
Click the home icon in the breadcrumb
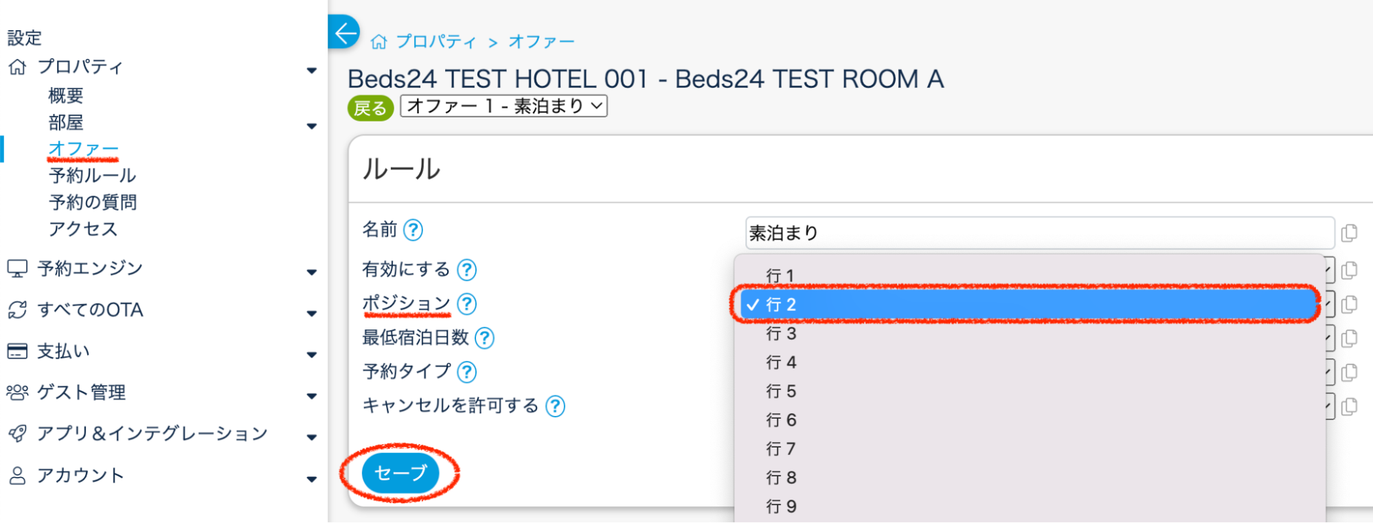tap(378, 43)
